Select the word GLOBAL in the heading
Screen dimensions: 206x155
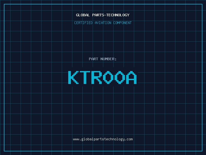[x=83, y=15]
